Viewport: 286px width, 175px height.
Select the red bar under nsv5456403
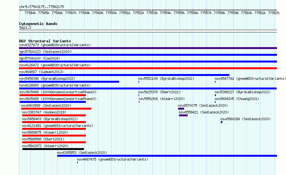coord(54,122)
